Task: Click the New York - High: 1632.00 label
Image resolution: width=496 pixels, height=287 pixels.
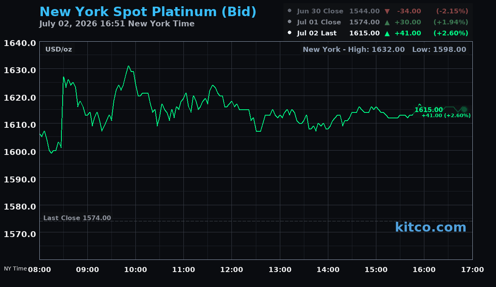Action: click(354, 50)
